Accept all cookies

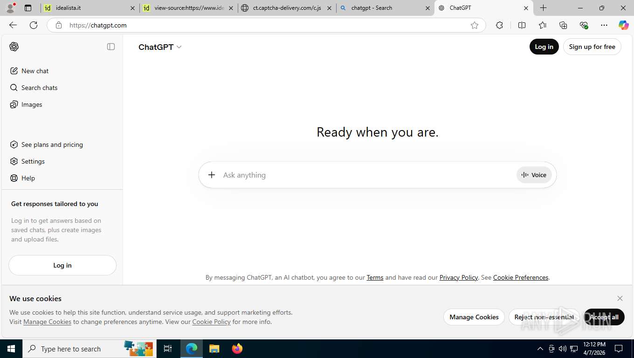pyautogui.click(x=604, y=317)
